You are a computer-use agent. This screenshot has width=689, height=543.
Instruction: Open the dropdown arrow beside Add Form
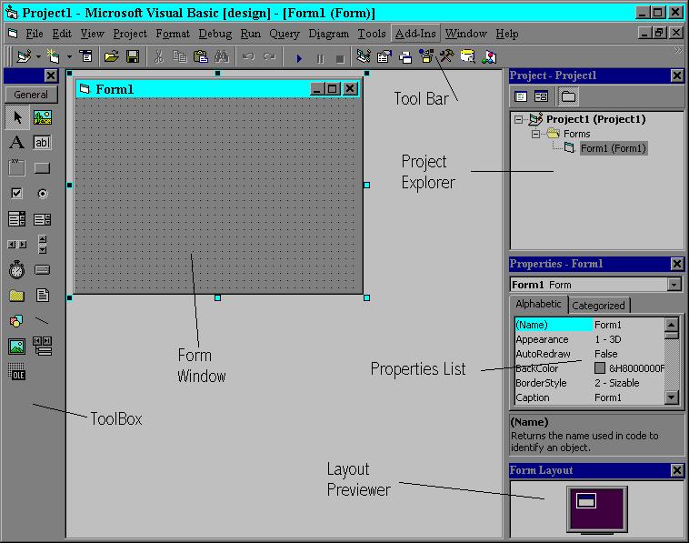[x=69, y=57]
